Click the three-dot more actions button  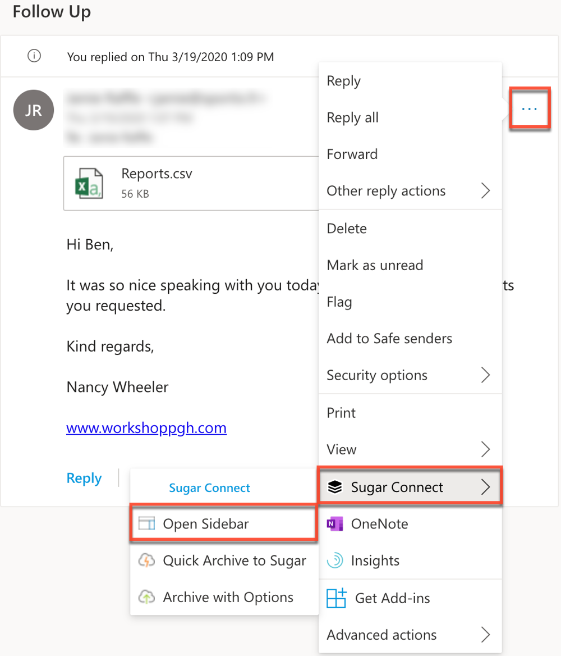coord(529,109)
